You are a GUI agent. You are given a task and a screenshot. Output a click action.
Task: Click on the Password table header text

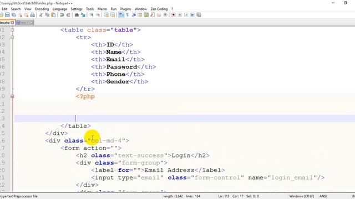coord(122,67)
